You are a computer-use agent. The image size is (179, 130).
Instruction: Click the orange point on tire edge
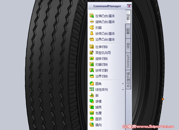coord(163,99)
